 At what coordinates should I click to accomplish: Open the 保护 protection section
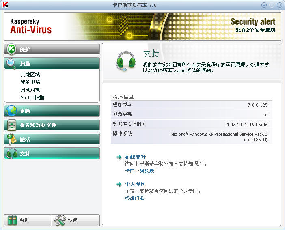(x=52, y=49)
